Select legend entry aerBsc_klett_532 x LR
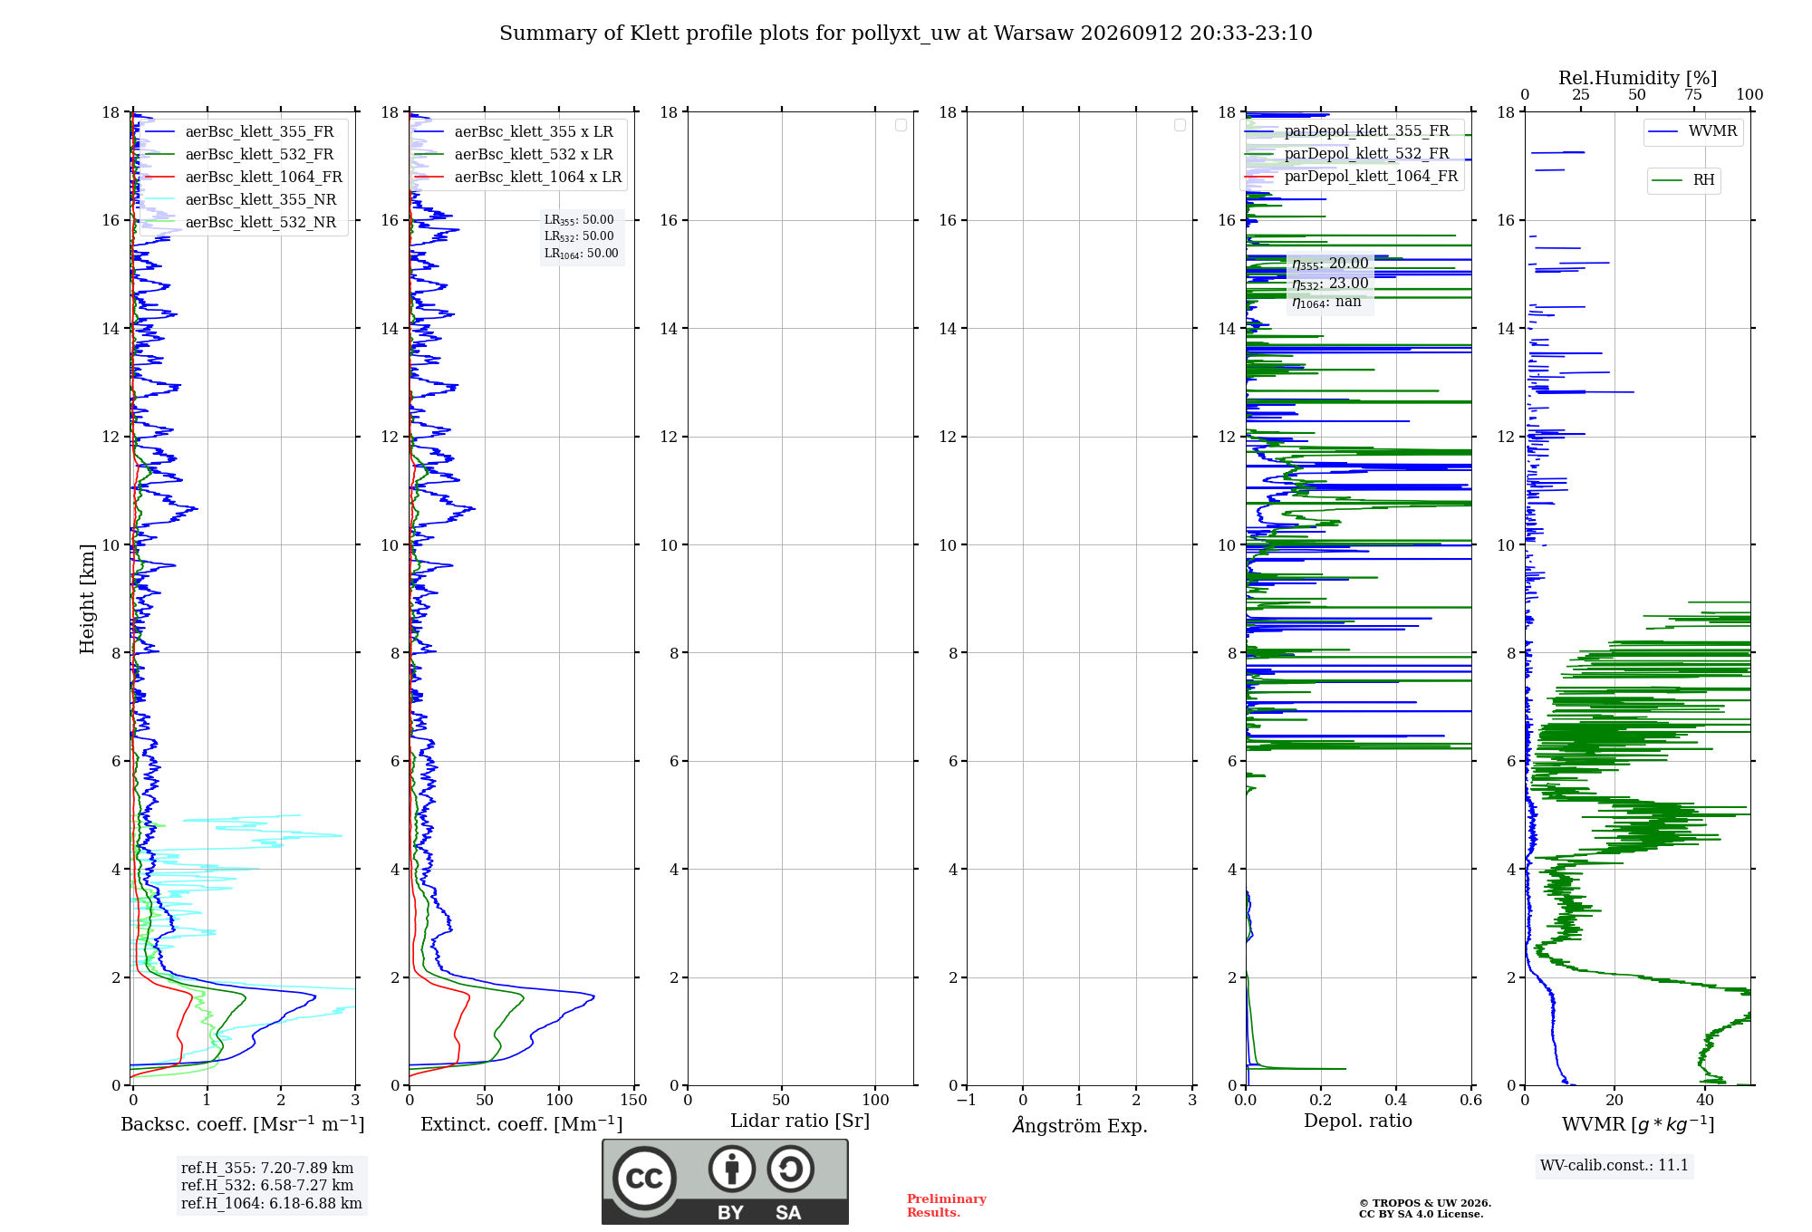Image resolution: width=1812 pixels, height=1232 pixels. pos(534,155)
